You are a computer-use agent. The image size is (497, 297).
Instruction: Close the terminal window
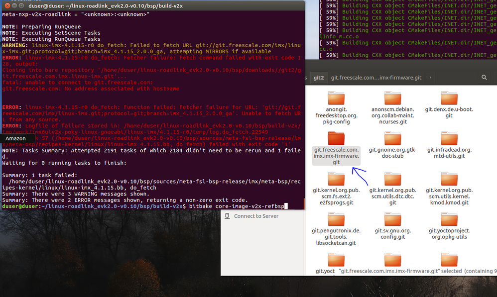[x=7, y=5]
